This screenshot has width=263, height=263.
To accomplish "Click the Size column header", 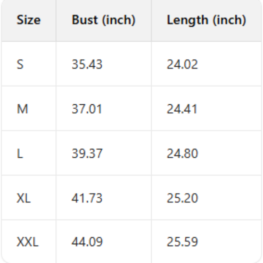I will pyautogui.click(x=28, y=20).
